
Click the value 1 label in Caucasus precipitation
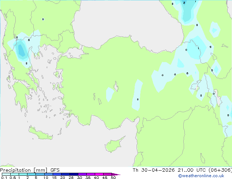point(198,48)
